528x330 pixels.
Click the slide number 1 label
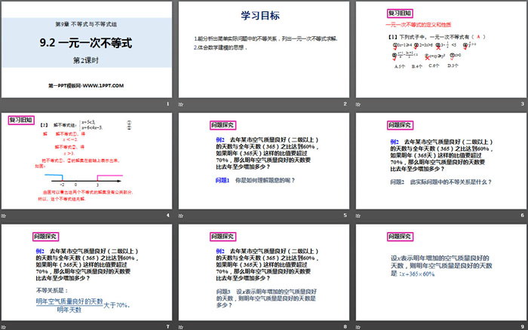pyautogui.click(x=167, y=104)
